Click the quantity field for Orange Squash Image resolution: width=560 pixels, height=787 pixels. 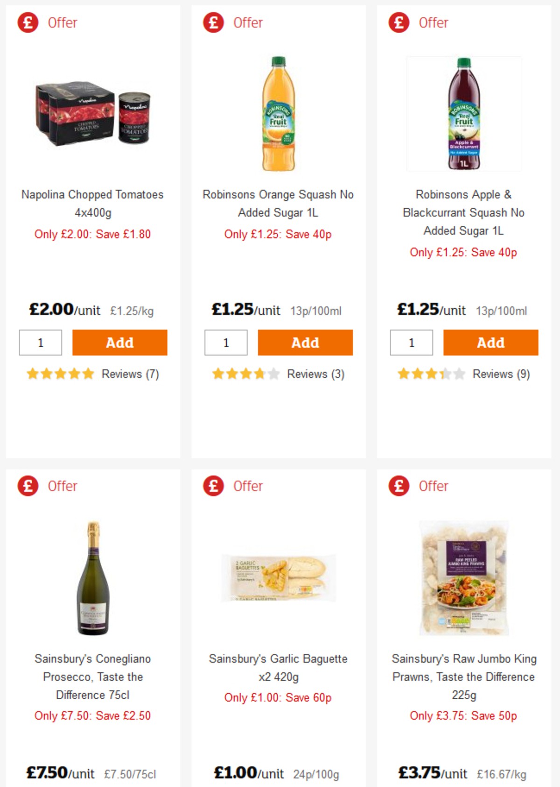[x=226, y=342]
